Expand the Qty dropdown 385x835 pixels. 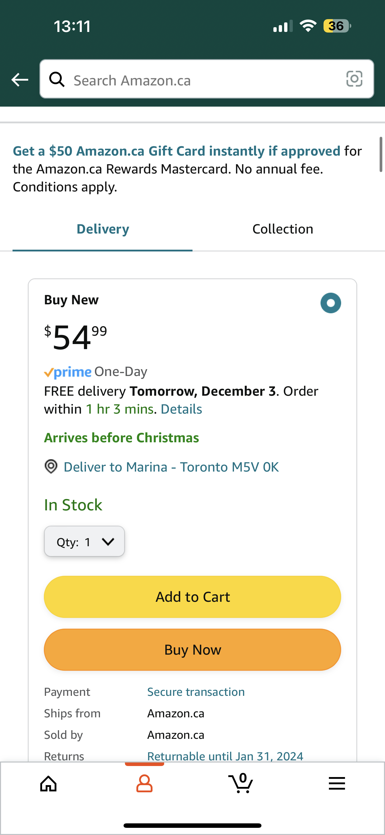tap(84, 542)
